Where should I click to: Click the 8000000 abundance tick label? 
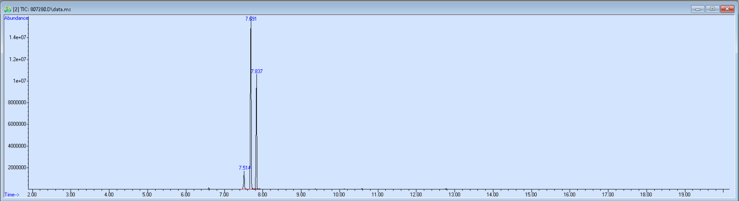coord(17,103)
